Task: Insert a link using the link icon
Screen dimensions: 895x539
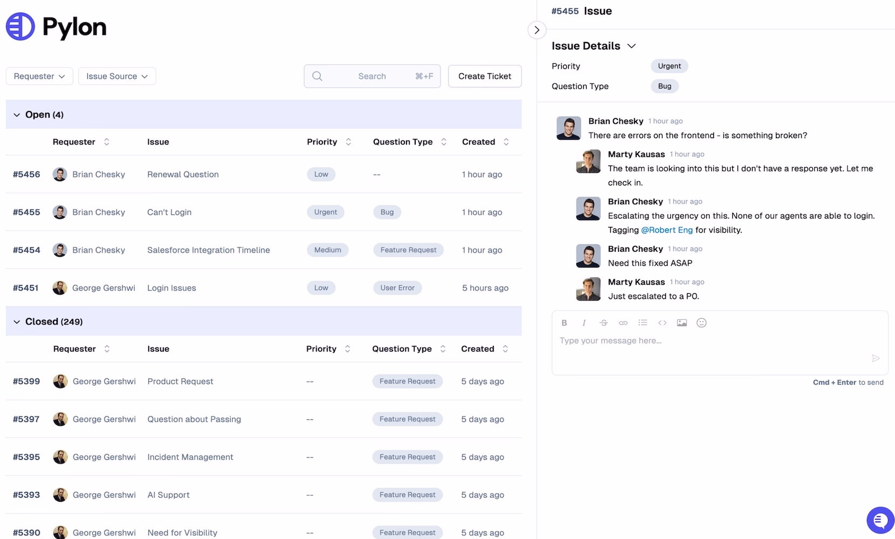Action: [x=623, y=323]
